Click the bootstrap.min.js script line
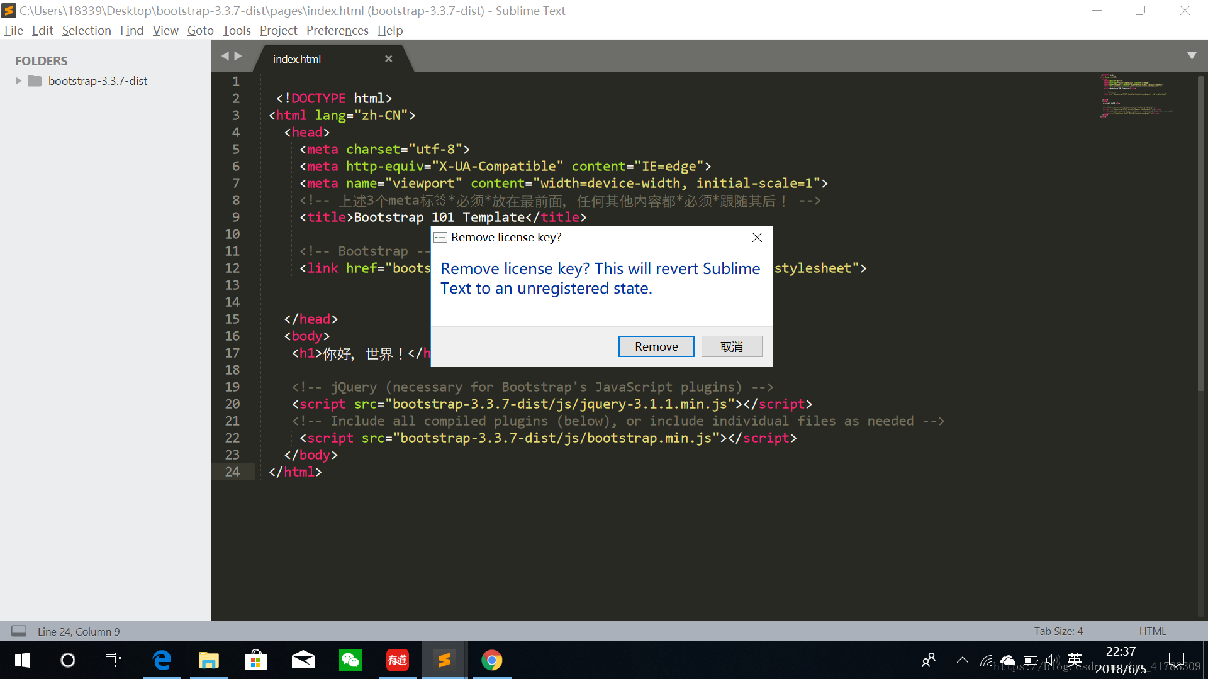Screen dimensions: 1208x679 (548, 438)
